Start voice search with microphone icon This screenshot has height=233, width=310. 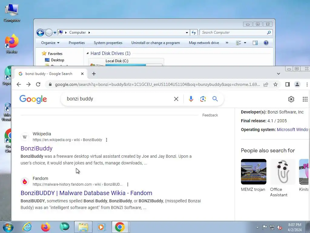191,99
